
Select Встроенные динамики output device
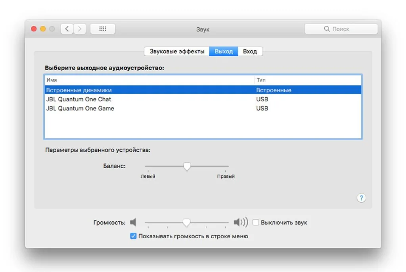point(203,90)
